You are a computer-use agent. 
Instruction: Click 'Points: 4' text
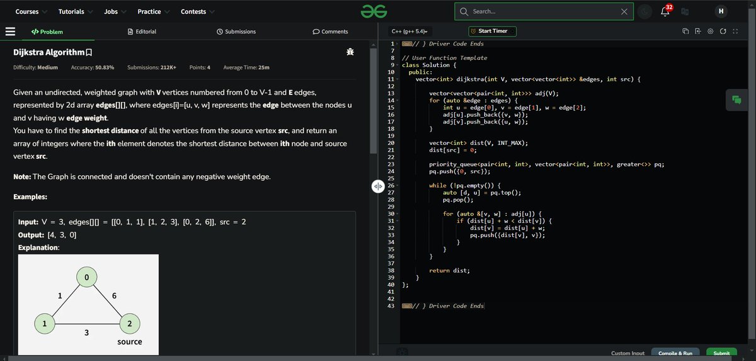click(x=200, y=67)
